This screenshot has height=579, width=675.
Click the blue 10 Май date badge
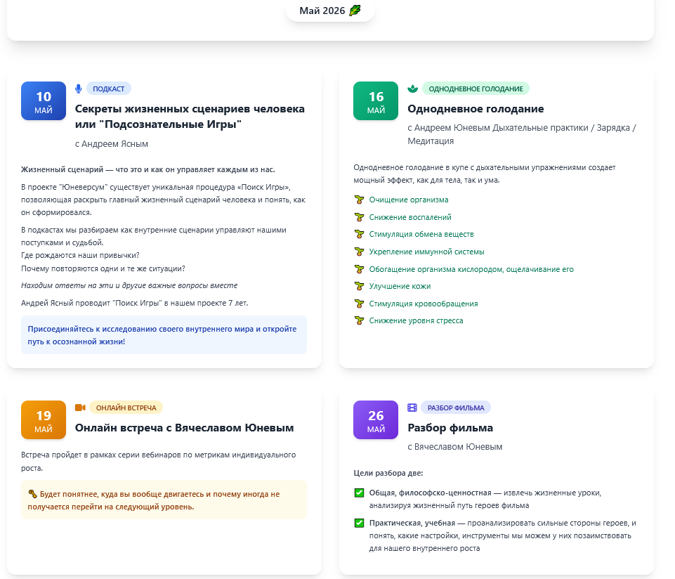point(44,101)
